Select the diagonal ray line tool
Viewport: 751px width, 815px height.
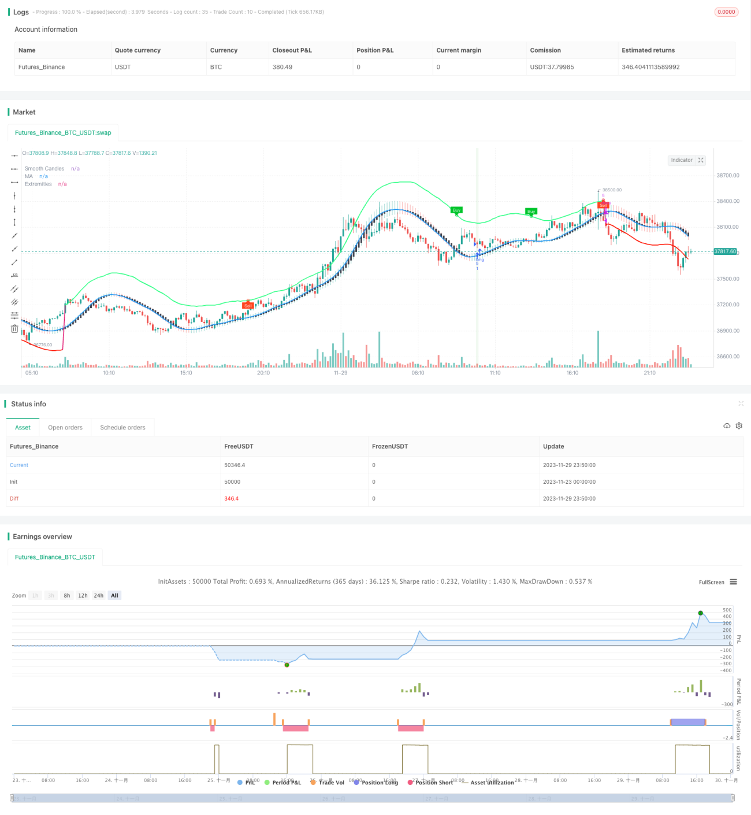(x=14, y=249)
